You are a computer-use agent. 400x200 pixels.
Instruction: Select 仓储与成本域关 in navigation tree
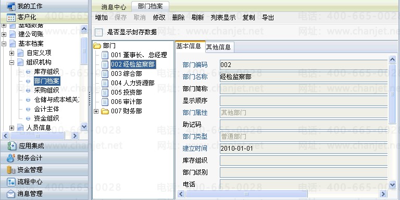click(57, 100)
